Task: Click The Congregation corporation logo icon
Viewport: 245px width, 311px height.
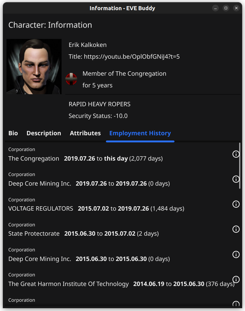Action: (x=71, y=79)
